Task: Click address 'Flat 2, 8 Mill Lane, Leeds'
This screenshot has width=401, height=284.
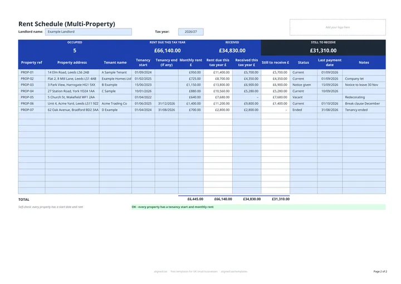Action: 72,79
